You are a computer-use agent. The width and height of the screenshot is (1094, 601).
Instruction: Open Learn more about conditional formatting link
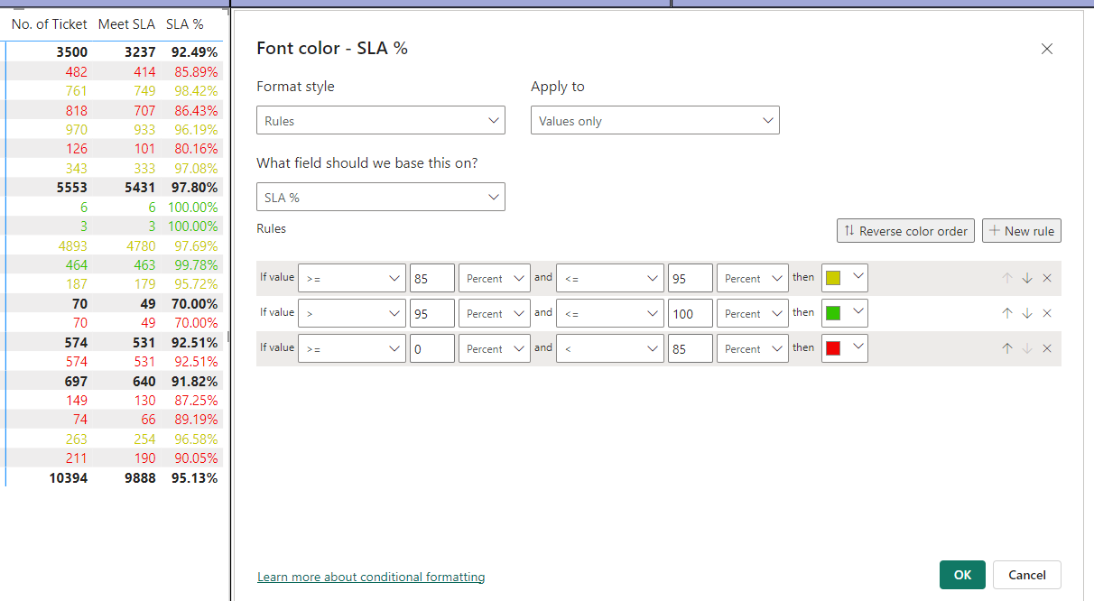[371, 577]
